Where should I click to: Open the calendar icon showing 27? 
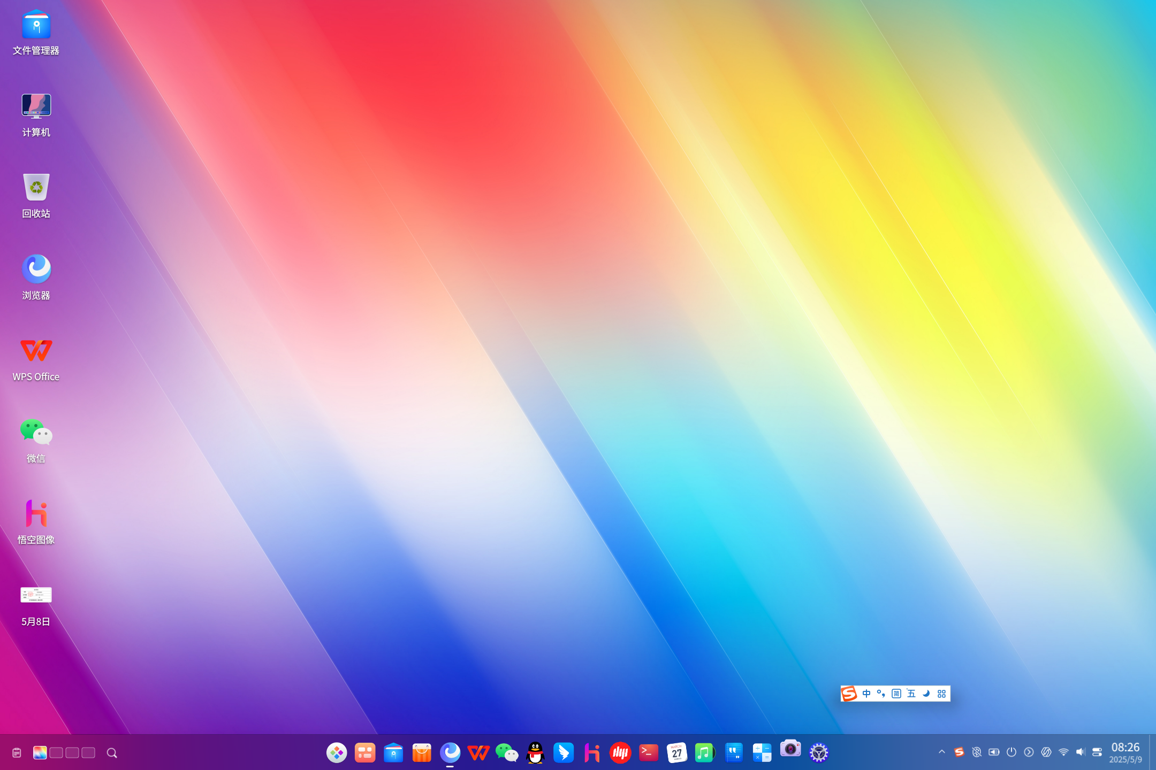(677, 753)
